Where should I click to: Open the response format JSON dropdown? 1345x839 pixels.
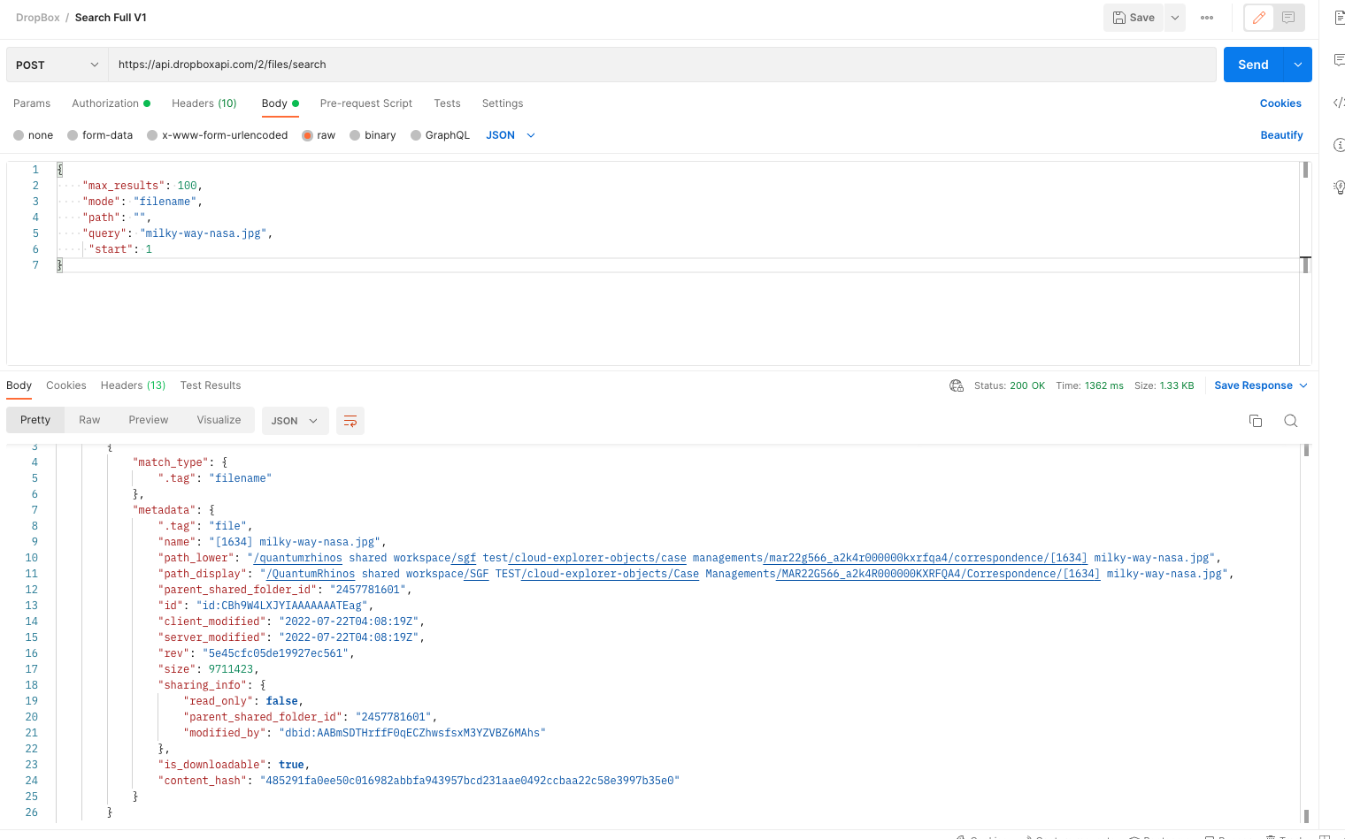pos(295,421)
